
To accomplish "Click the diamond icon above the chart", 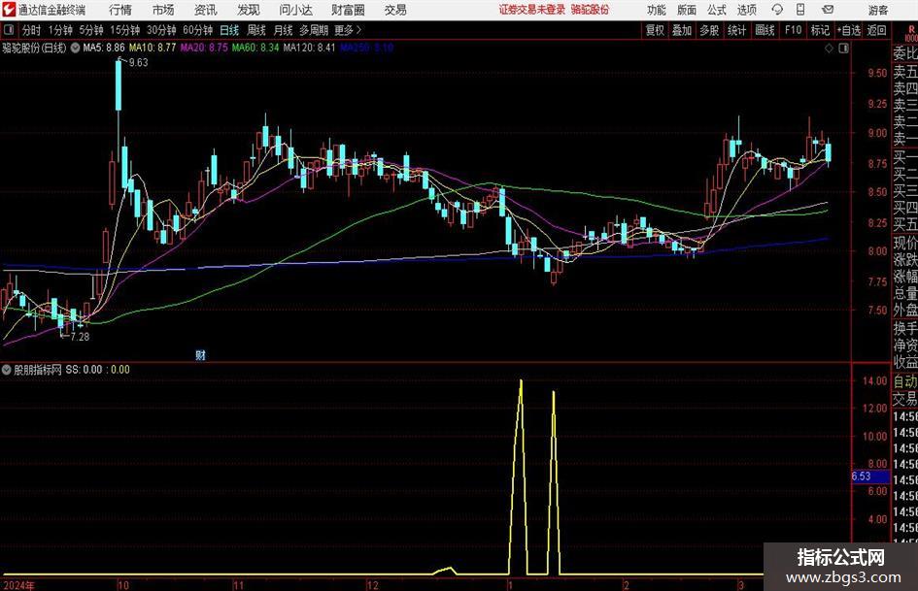I will pos(829,49).
